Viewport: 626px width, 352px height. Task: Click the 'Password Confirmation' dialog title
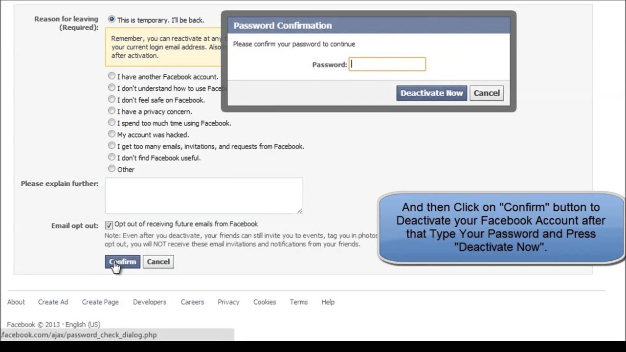[282, 25]
